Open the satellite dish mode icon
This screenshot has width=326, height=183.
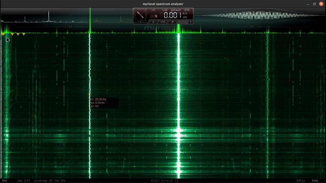coord(153,22)
